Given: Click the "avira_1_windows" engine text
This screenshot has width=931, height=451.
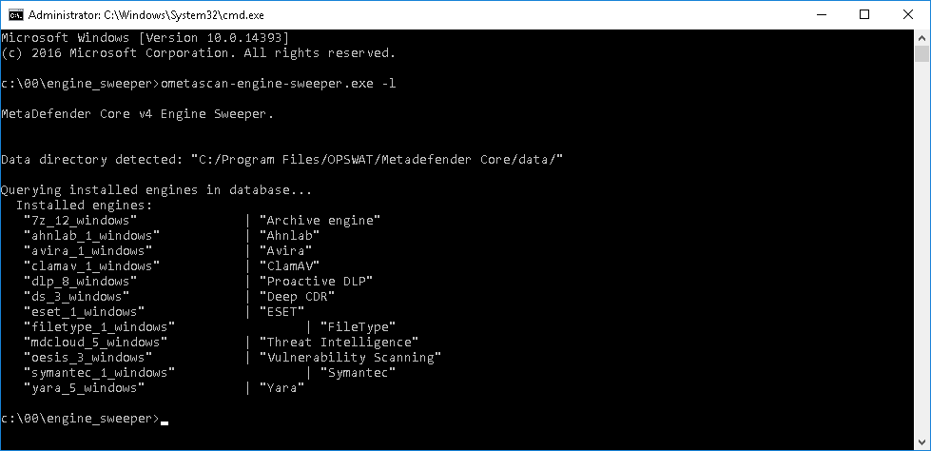Looking at the screenshot, I should (x=88, y=251).
